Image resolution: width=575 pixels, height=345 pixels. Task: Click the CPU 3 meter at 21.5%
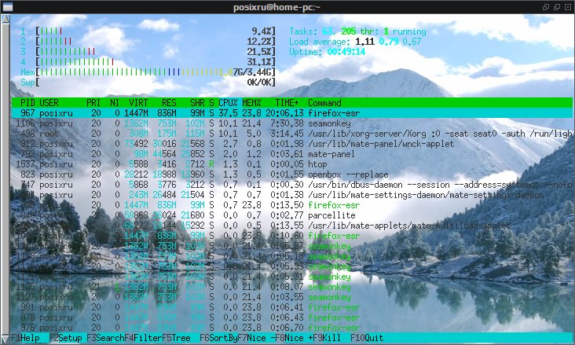(148, 52)
